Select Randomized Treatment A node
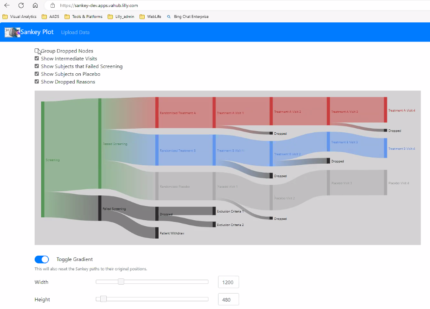The width and height of the screenshot is (430, 309). tap(157, 112)
